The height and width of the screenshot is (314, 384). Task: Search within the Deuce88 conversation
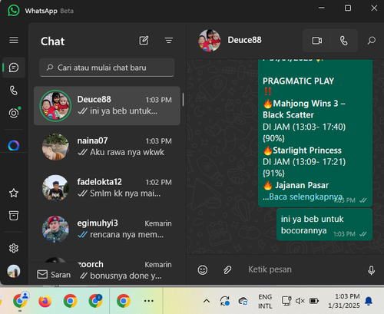click(371, 41)
